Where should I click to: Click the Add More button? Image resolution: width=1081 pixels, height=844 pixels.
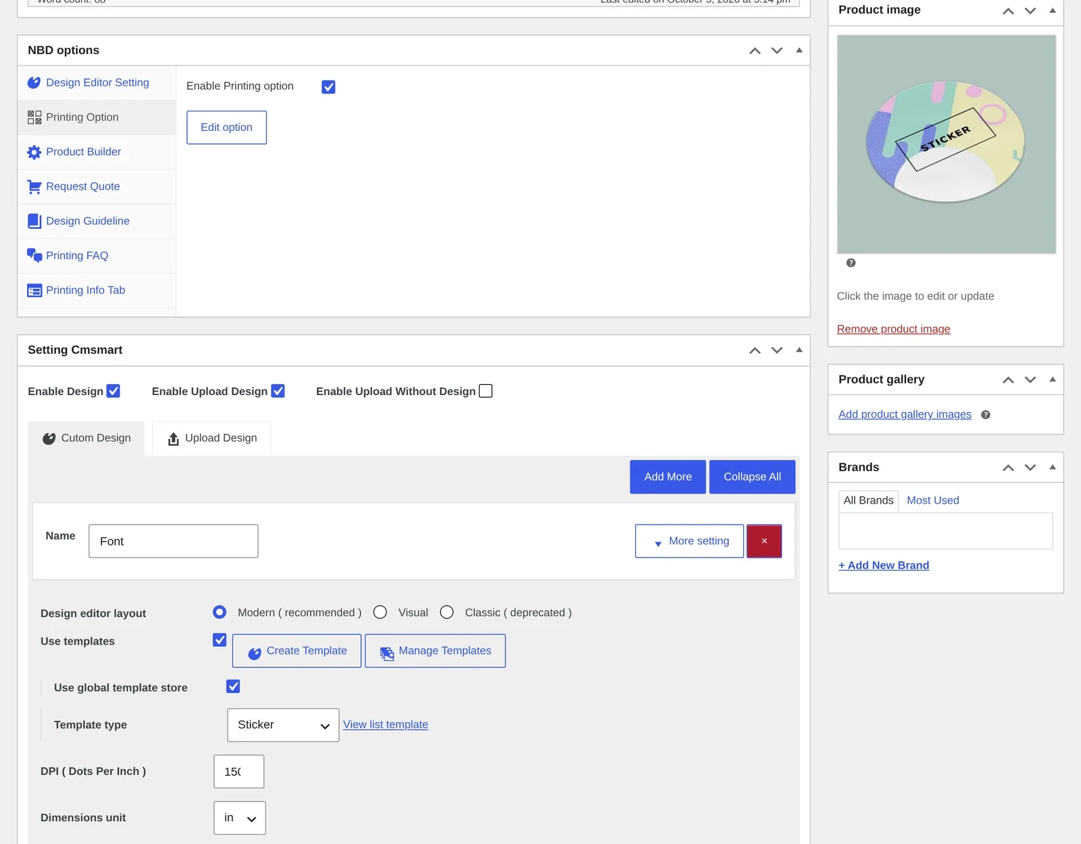point(668,477)
